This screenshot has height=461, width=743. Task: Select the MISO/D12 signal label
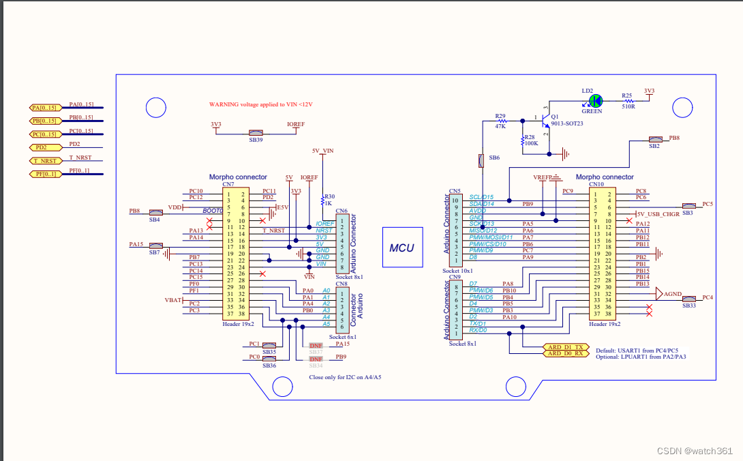click(483, 230)
